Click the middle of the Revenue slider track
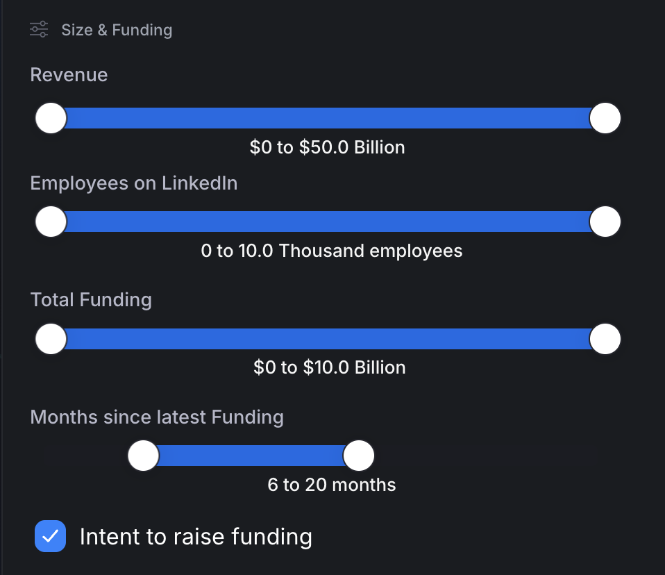The width and height of the screenshot is (665, 575). click(328, 118)
